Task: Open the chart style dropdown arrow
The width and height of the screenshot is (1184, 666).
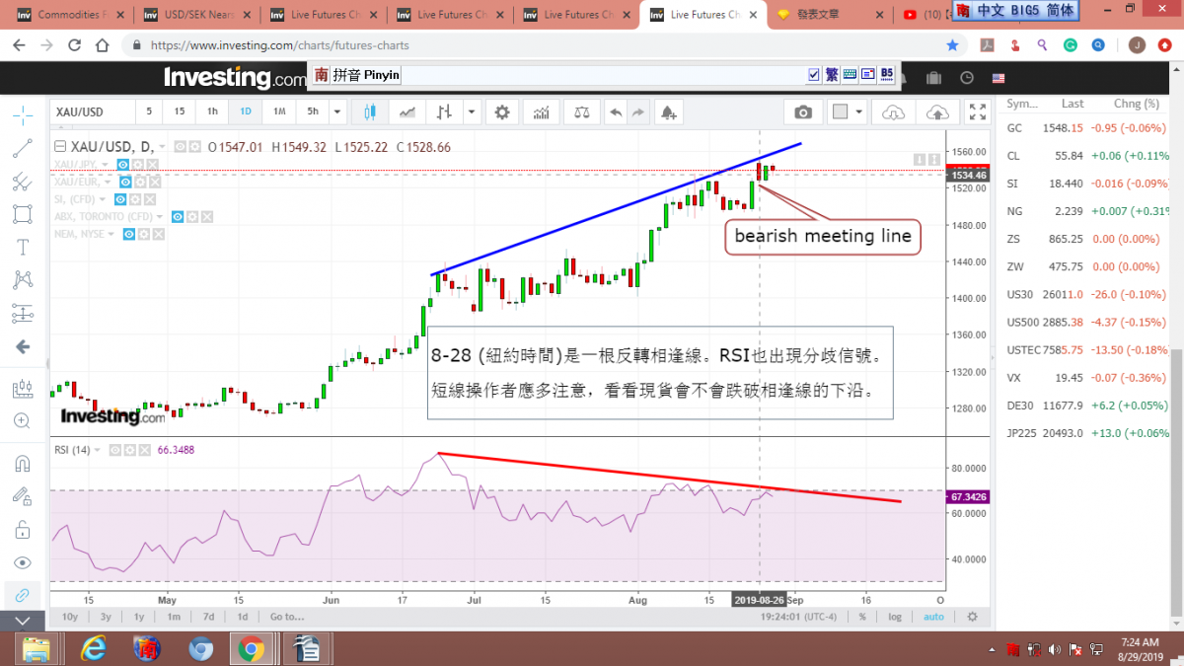Action: tap(472, 111)
